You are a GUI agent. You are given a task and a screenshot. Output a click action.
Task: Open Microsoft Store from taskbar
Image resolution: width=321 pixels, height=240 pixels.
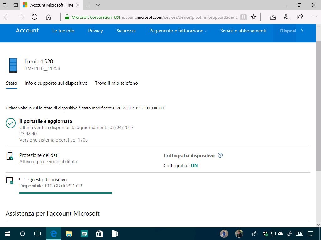click(99, 234)
